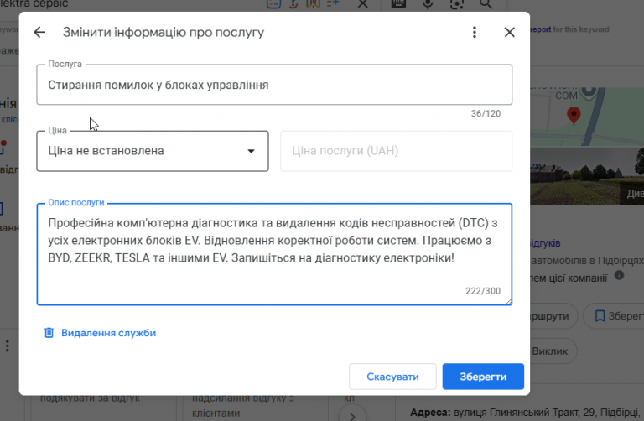Viewport: 644px width, 421px height.
Task: Click the magnifier search icon in search bar
Action: 486,4
